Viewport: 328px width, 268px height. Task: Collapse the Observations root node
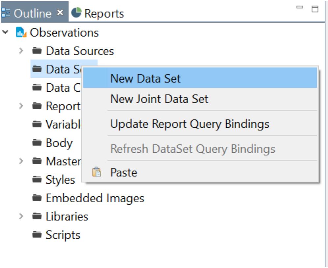click(5, 32)
